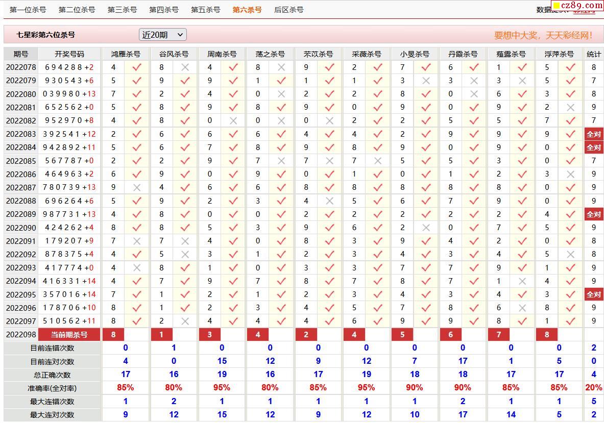Click the current kill number 8 under 鸿雁杀号
604x423 pixels.
113,335
